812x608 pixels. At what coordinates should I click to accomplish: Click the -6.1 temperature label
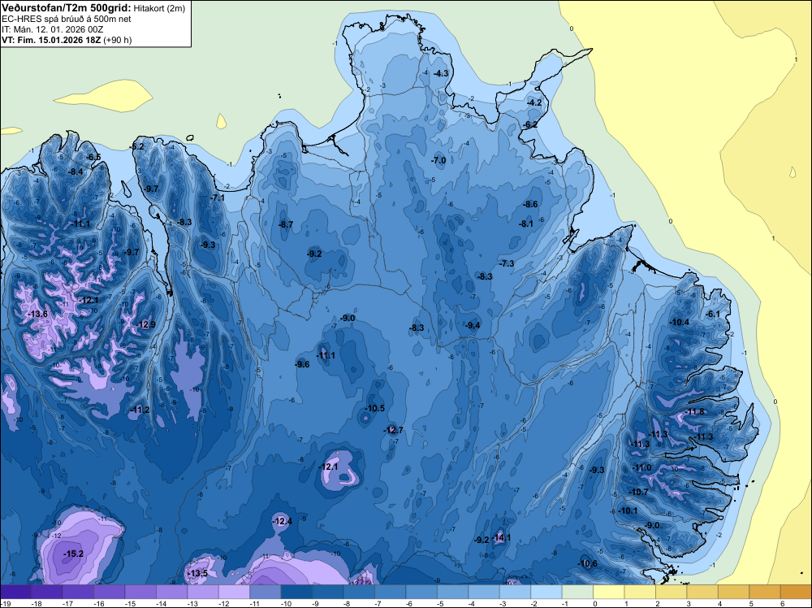713,314
